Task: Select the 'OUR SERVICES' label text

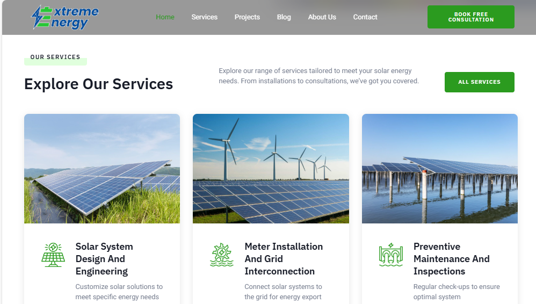Action: pyautogui.click(x=55, y=57)
